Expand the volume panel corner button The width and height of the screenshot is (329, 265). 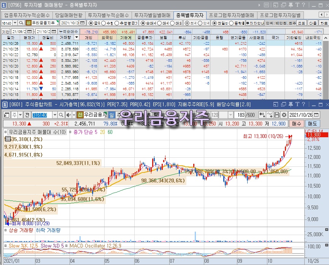coord(327,229)
